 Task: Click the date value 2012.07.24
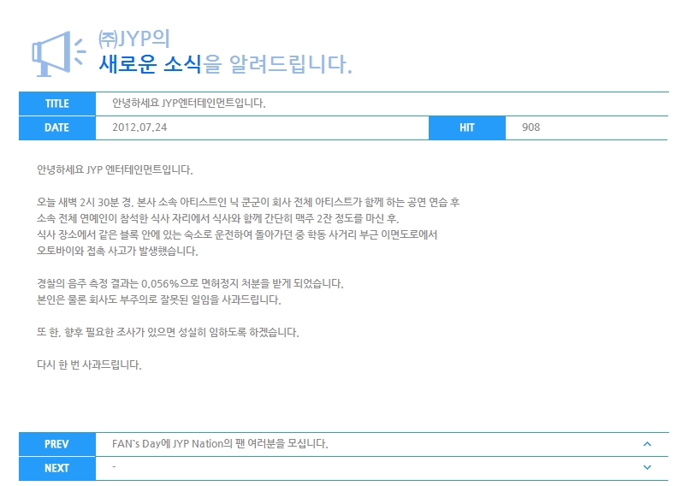pos(139,127)
